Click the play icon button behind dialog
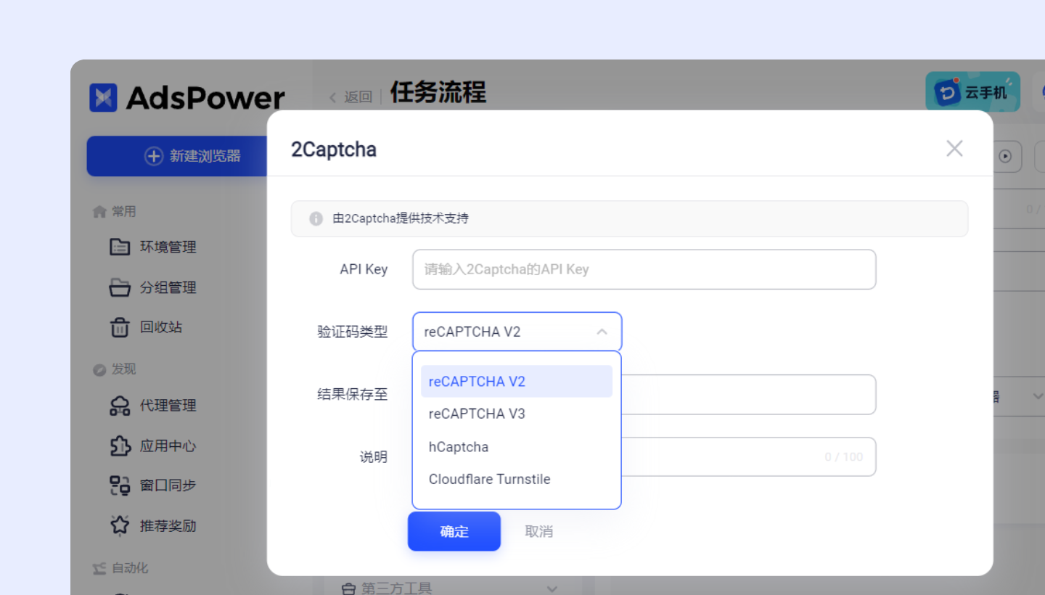Image resolution: width=1045 pixels, height=595 pixels. point(1005,156)
